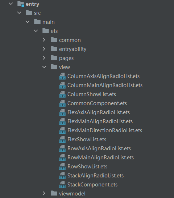The image size is (174, 198).
Task: Click ETS icon of StackAlignRadioList.ets
Action: pyautogui.click(x=62, y=175)
